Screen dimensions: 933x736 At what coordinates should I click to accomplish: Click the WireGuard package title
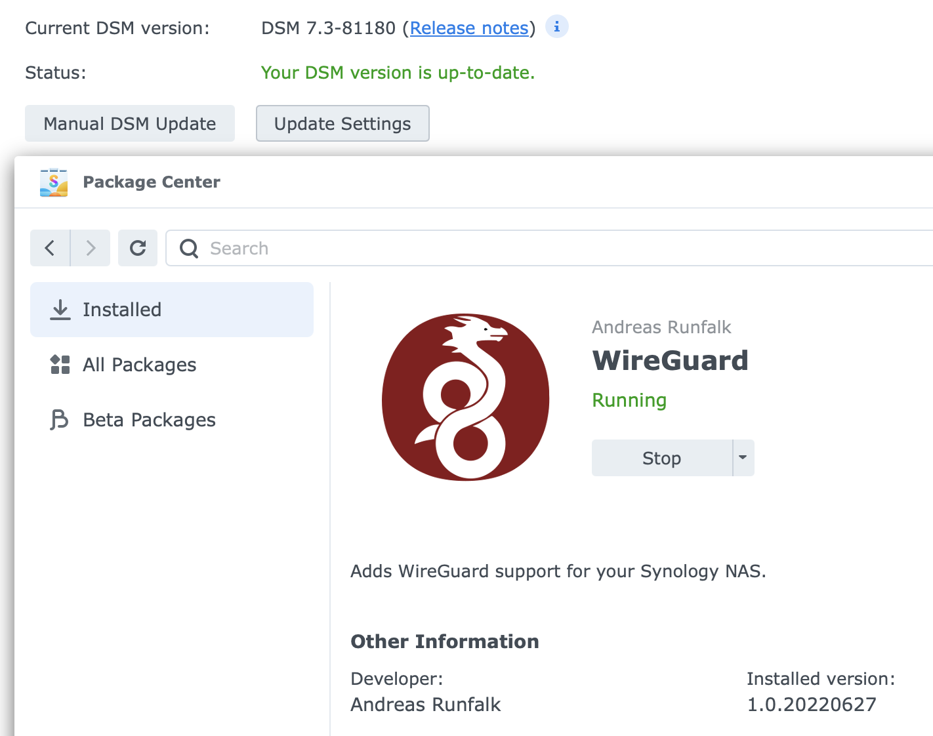click(x=671, y=361)
